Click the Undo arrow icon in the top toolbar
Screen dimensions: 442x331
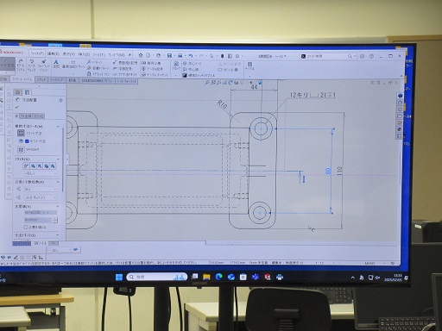tap(191, 55)
